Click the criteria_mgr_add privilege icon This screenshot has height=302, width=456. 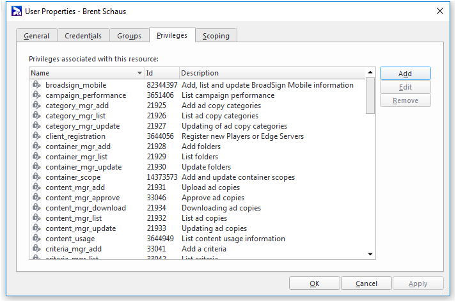coord(36,249)
